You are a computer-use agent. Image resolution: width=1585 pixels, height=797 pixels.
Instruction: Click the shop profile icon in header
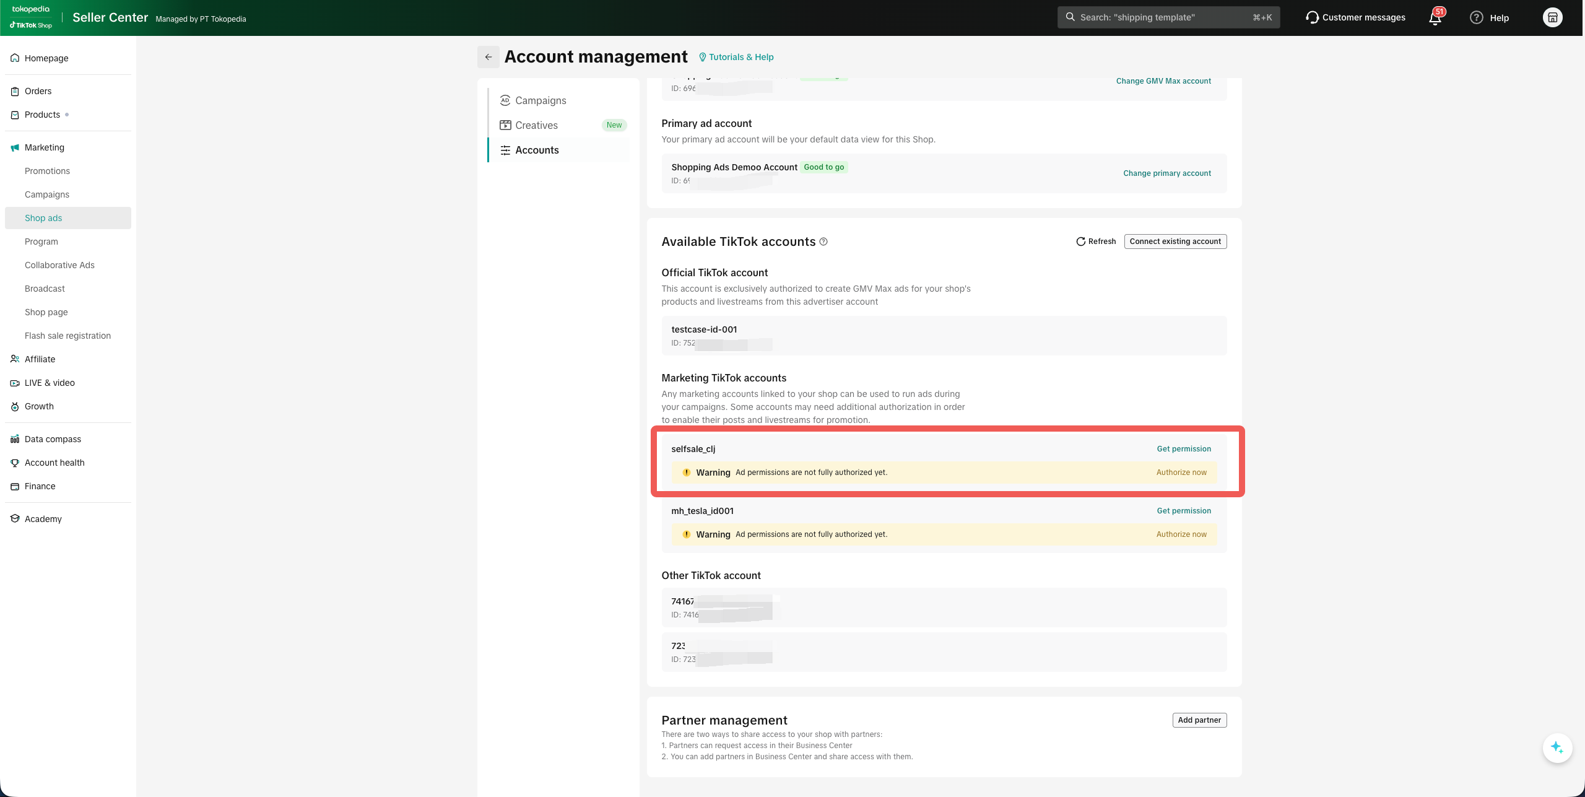[1552, 17]
